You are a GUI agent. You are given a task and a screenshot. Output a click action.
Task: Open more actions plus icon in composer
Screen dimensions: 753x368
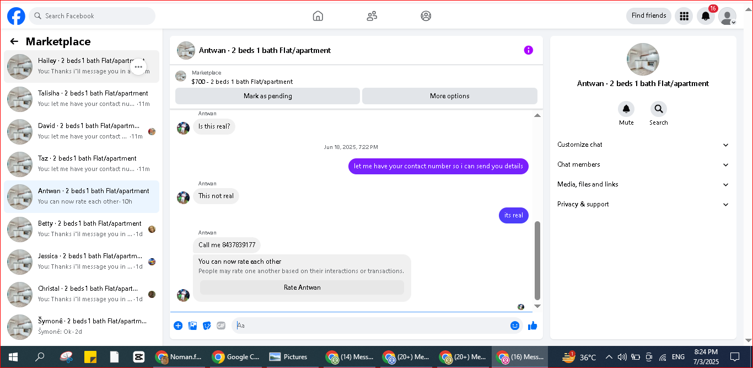[x=178, y=326]
